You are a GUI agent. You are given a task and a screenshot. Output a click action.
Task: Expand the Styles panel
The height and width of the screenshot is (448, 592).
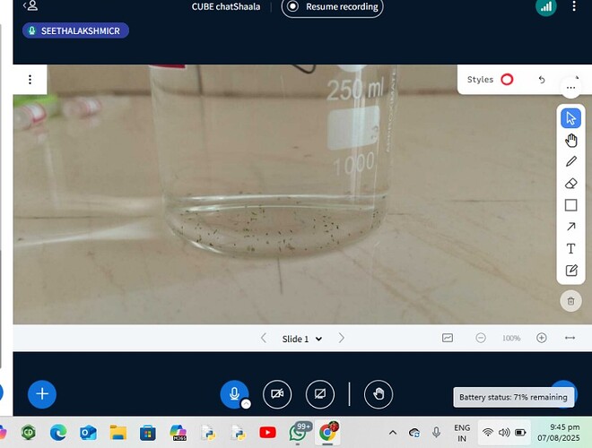[x=481, y=80]
